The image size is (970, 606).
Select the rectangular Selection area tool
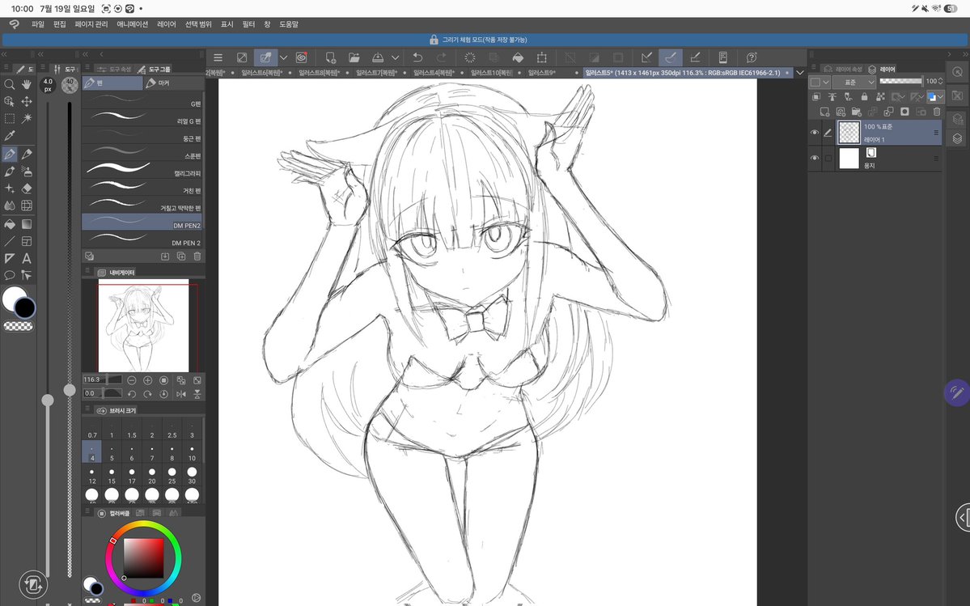point(9,118)
